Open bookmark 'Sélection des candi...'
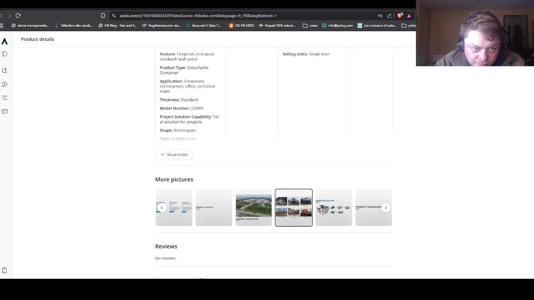534x300 pixels. [x=74, y=25]
